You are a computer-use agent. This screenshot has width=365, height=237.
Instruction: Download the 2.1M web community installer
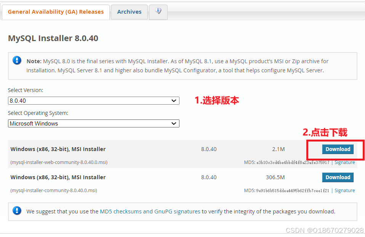pos(338,149)
